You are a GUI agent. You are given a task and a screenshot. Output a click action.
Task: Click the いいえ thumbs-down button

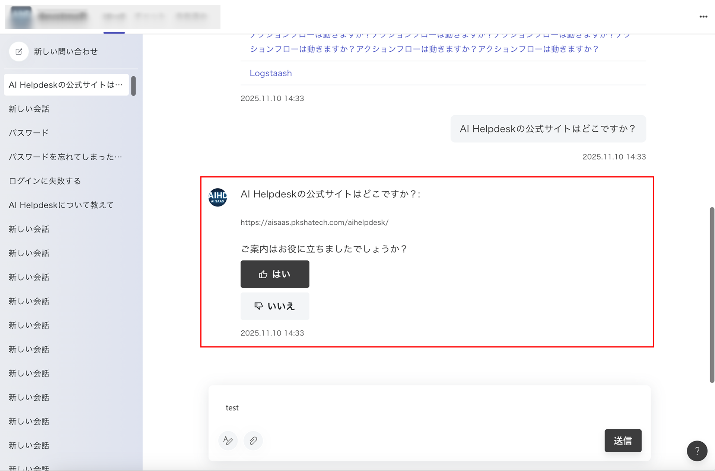(275, 306)
